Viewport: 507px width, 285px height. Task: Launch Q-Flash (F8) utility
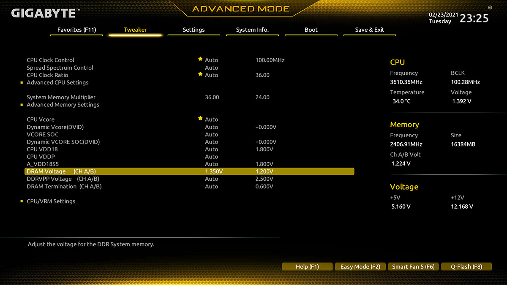[x=466, y=266]
